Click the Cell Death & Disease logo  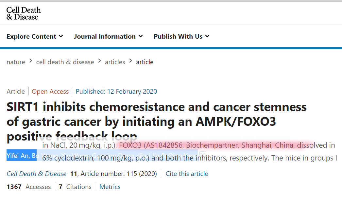pyautogui.click(x=24, y=13)
